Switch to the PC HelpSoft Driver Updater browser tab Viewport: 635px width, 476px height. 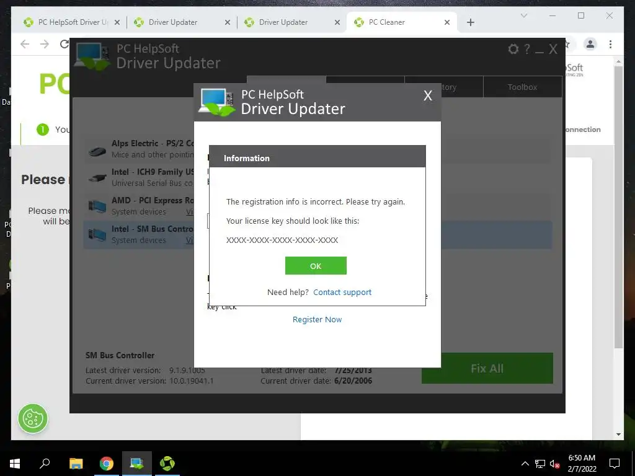pyautogui.click(x=72, y=22)
